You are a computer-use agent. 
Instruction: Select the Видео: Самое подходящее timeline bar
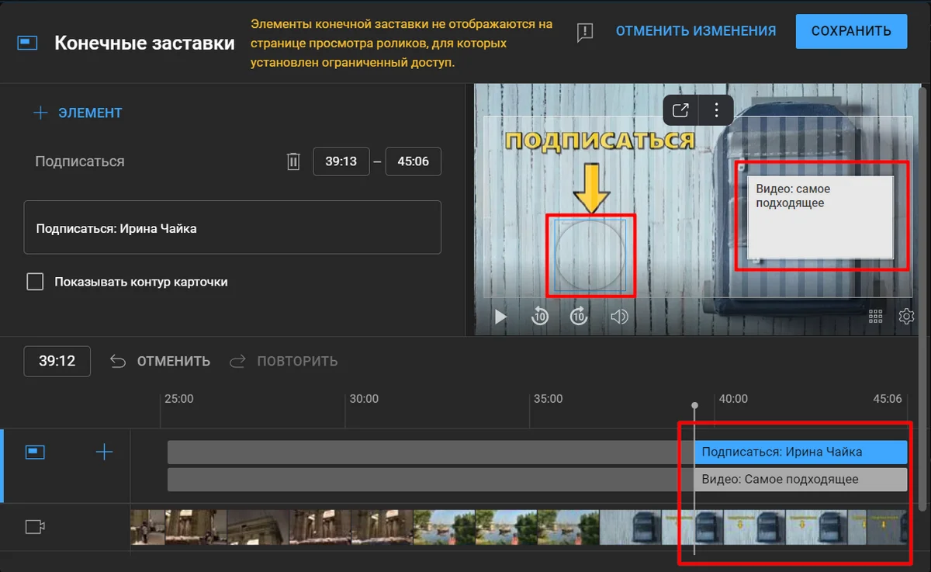pos(800,479)
